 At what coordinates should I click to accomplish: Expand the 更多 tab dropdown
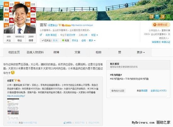point(141,52)
